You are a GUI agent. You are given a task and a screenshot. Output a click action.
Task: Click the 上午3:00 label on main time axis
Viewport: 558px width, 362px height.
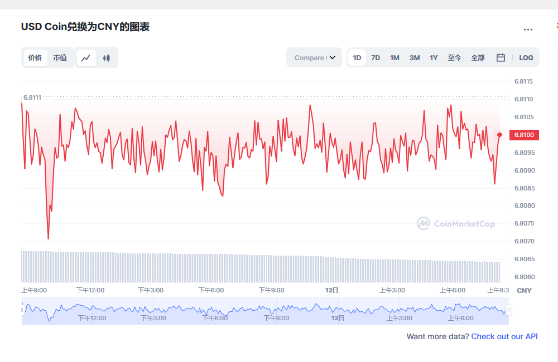392,290
